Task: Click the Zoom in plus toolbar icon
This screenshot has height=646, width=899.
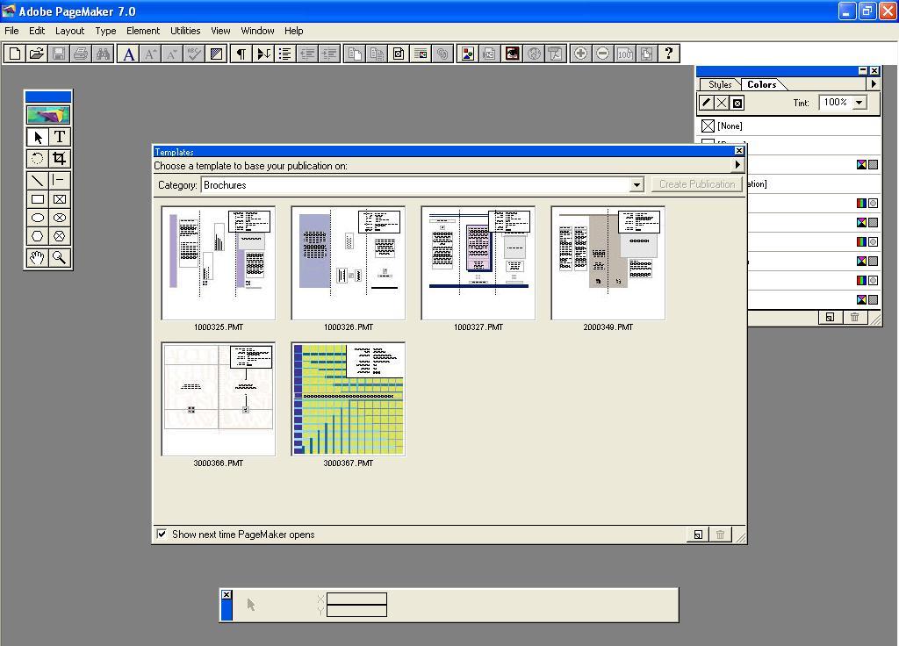Action: click(x=580, y=54)
